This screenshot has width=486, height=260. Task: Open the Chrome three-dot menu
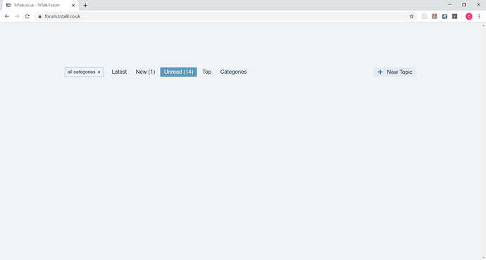coord(479,16)
